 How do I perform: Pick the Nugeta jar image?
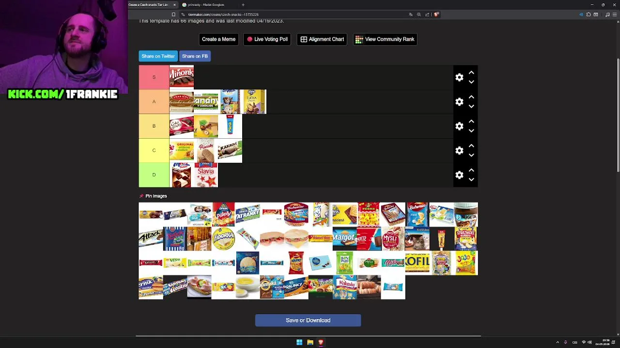(466, 215)
